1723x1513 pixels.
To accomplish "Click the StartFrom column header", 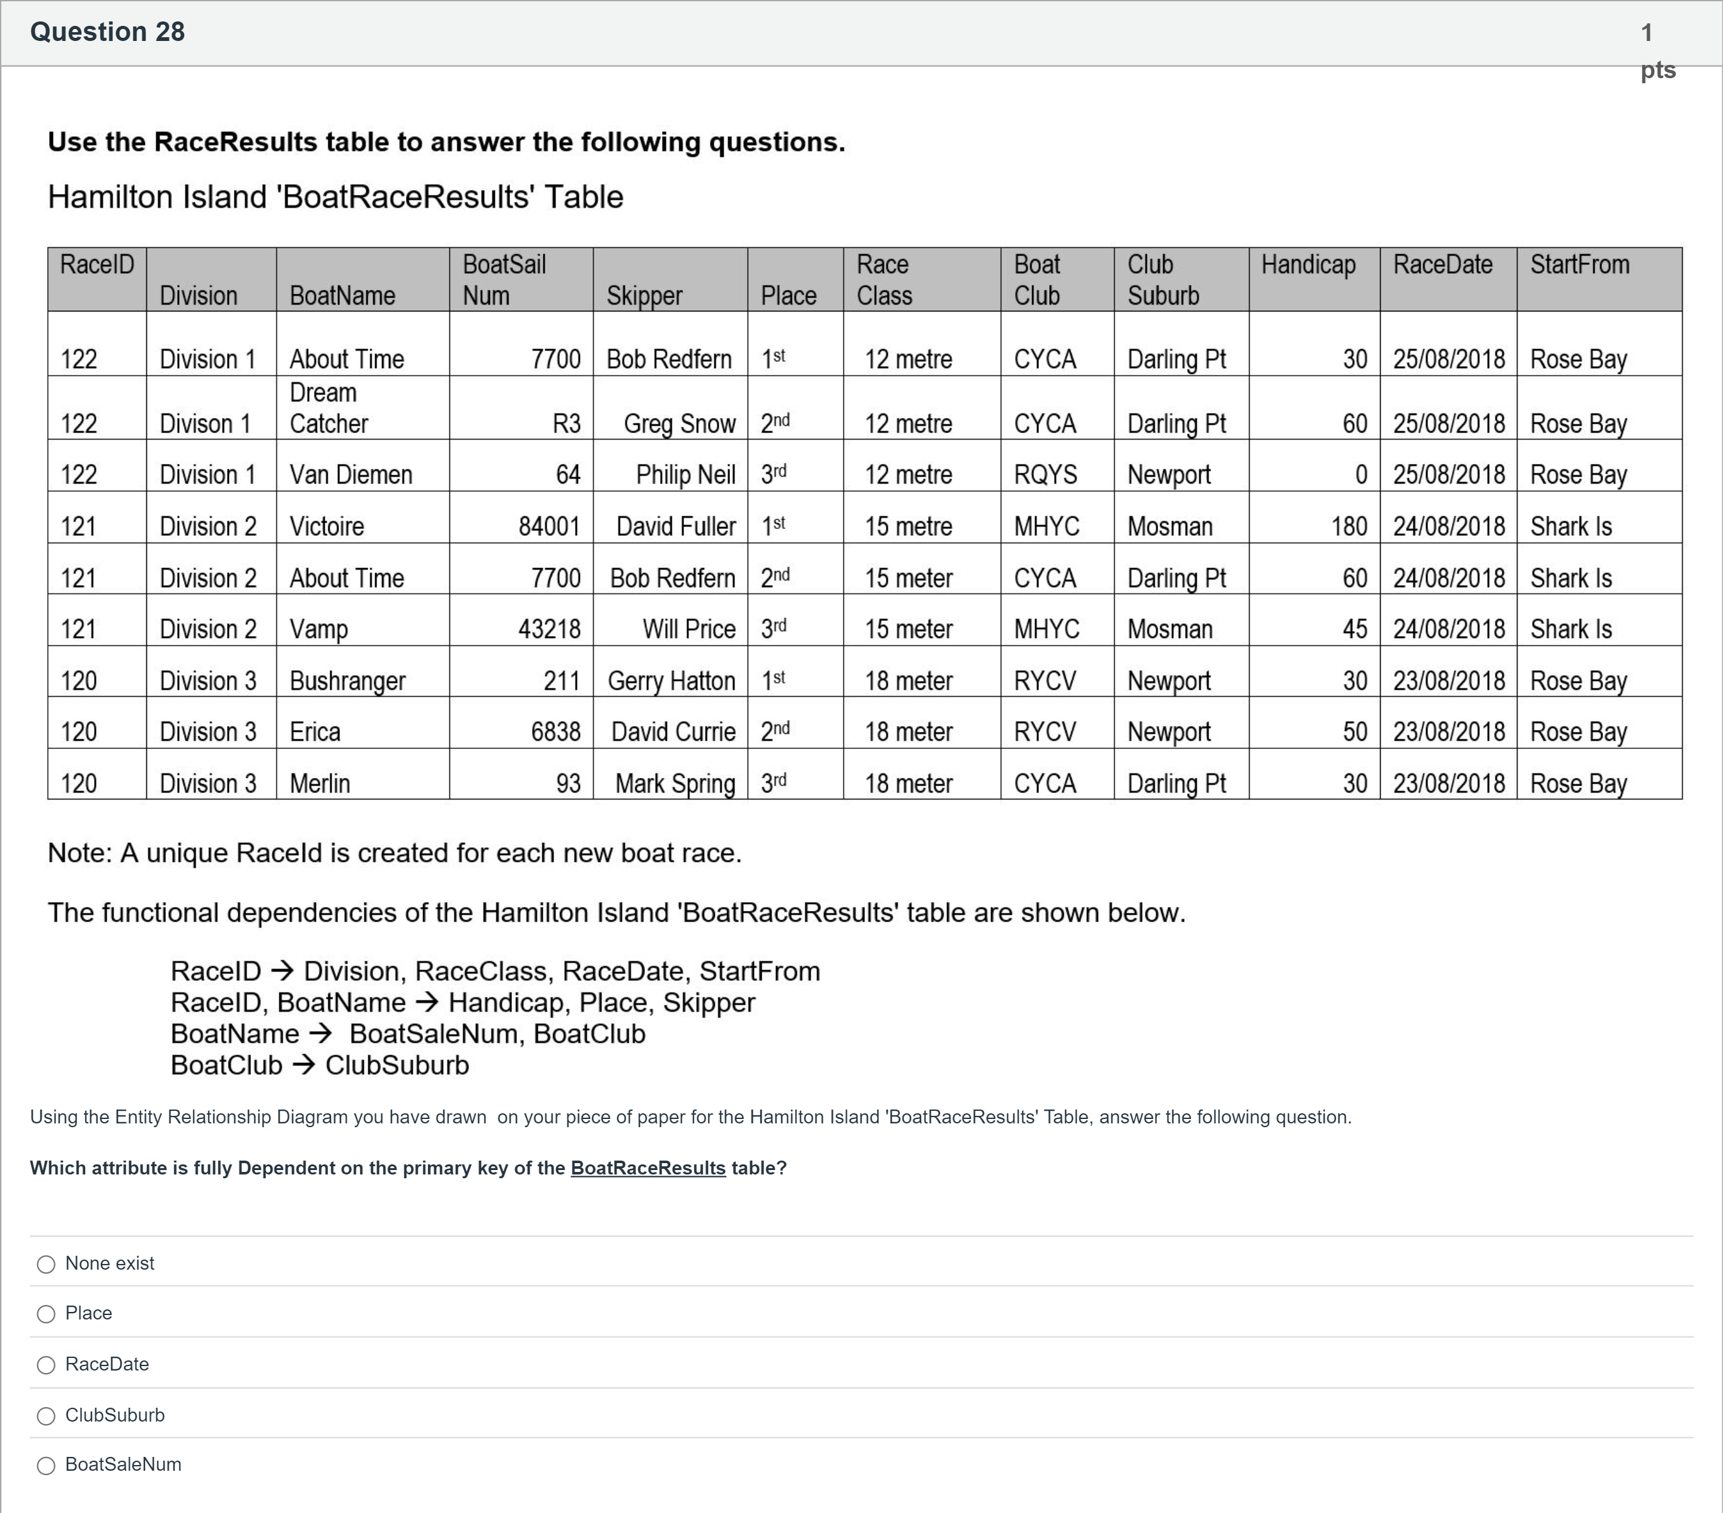I will 1579,265.
